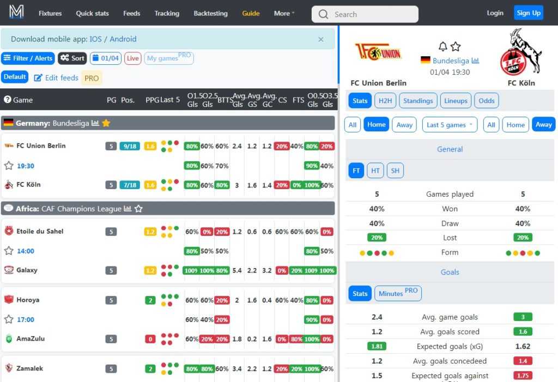Select the Away filter for Union Berlin
This screenshot has width=558, height=382.
tap(404, 125)
